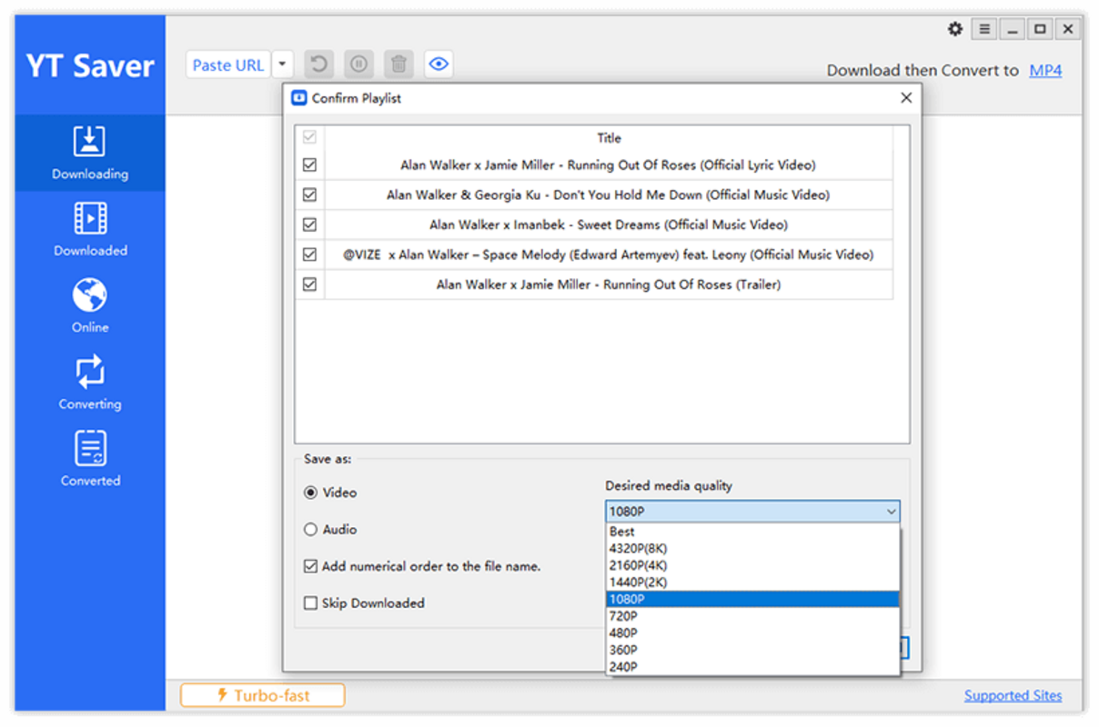Screen dimensions: 1099x727
Task: Choose highlighted 1080P option in list
Action: pyautogui.click(x=752, y=599)
